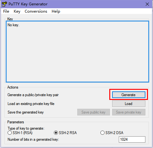Screen dimensions: 153x148
Task: Click the 'Generate a public/private key pair' label
Action: tap(33, 95)
